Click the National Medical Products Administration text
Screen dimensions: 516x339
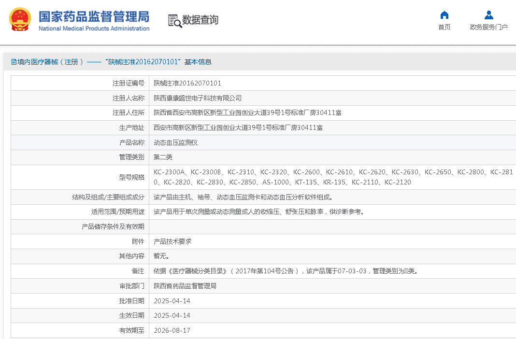click(94, 28)
